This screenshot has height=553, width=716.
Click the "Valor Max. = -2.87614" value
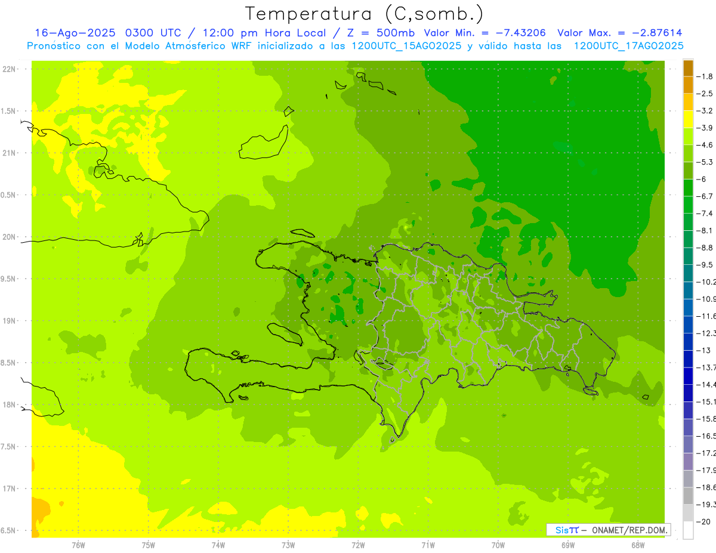click(x=619, y=33)
